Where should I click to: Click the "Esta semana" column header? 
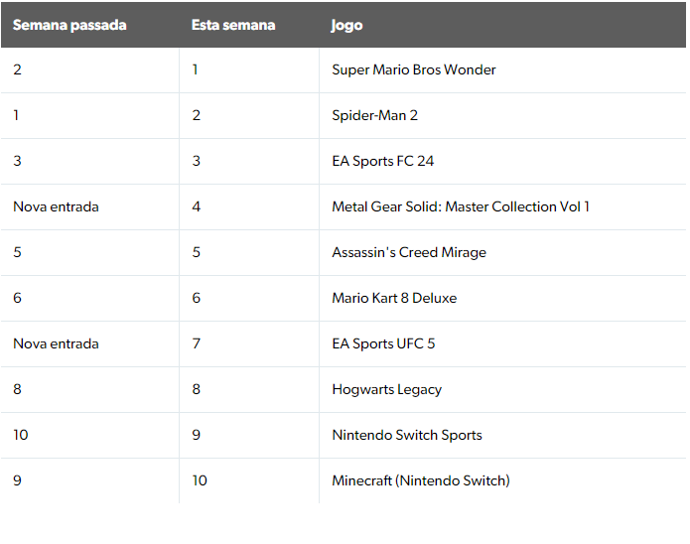pyautogui.click(x=233, y=25)
